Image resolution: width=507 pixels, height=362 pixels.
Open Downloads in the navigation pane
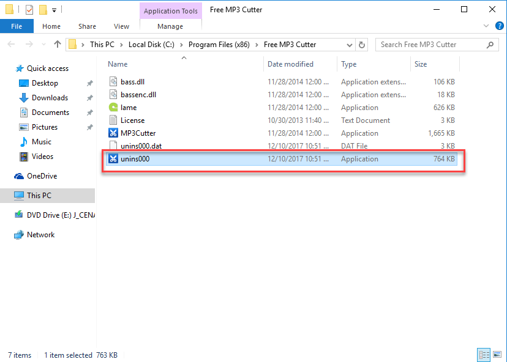(50, 97)
